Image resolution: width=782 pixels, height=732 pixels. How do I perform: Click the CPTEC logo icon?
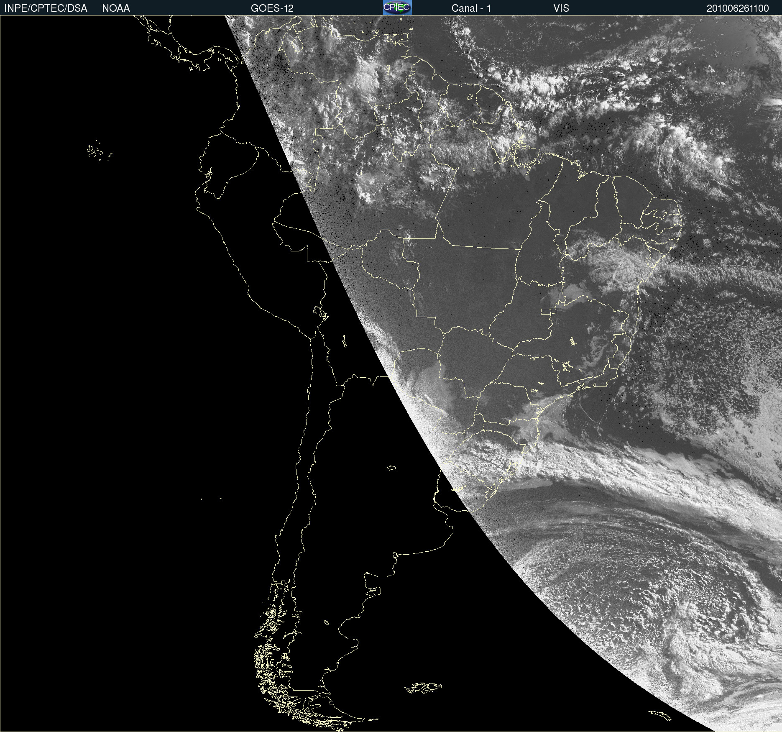(397, 8)
